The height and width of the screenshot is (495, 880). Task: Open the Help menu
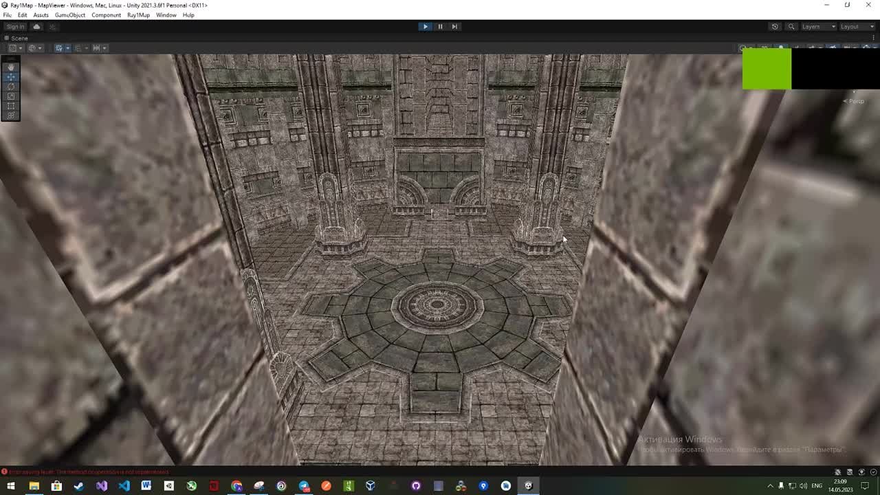188,15
